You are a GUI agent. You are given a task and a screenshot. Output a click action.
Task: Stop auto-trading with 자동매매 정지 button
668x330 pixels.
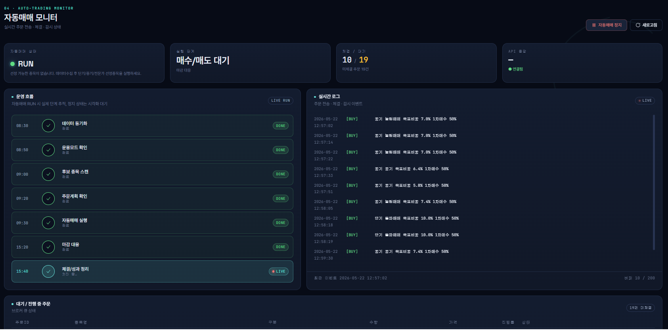tap(607, 25)
